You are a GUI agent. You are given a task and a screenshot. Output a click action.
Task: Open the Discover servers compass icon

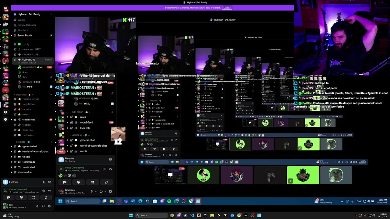click(5, 120)
